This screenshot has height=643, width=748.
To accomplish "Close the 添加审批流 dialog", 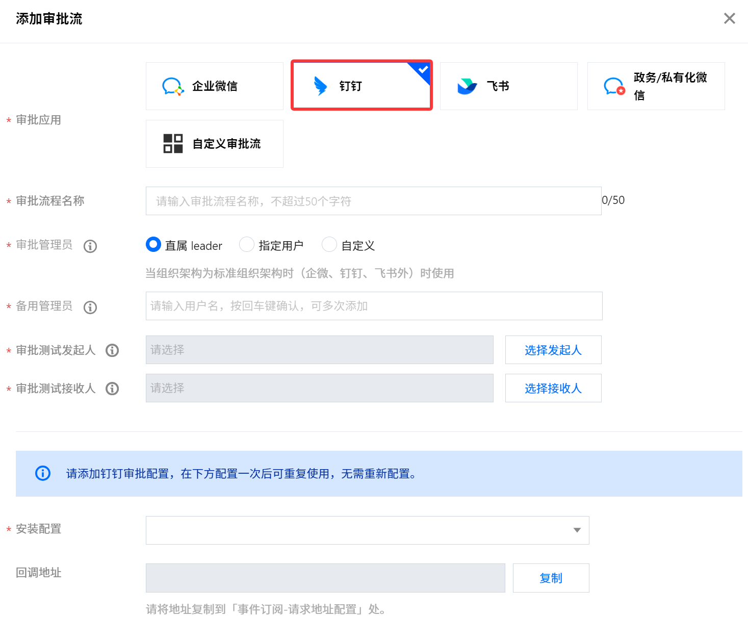I will click(x=730, y=19).
